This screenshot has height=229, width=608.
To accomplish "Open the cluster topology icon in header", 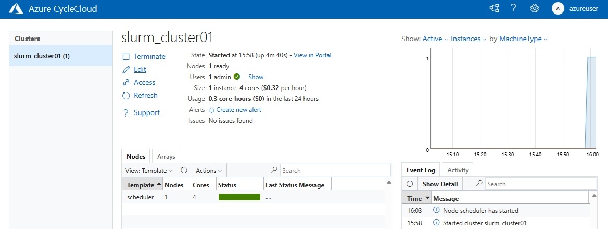I will (x=494, y=8).
